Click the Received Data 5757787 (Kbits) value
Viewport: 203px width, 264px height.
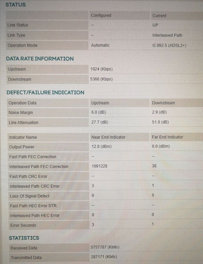coord(105,247)
